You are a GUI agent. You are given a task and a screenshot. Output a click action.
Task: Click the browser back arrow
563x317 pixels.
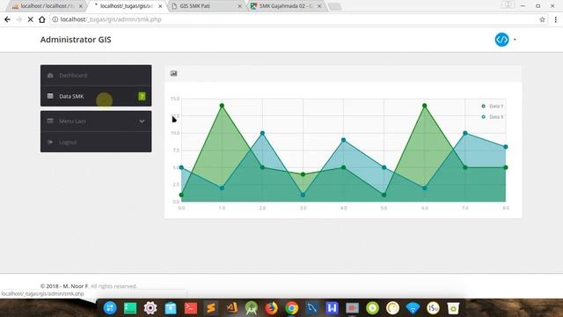click(x=8, y=19)
